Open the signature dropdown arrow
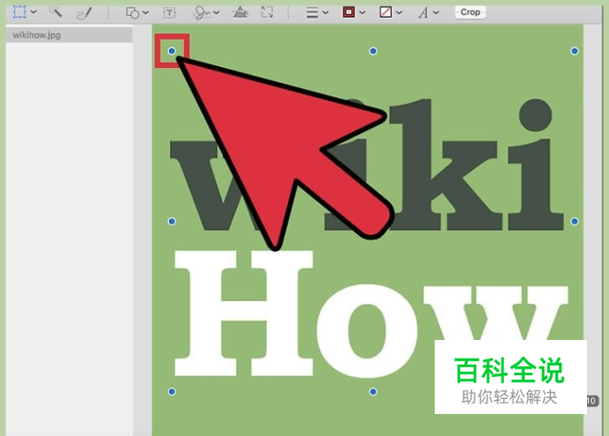This screenshot has width=609, height=436. [216, 12]
